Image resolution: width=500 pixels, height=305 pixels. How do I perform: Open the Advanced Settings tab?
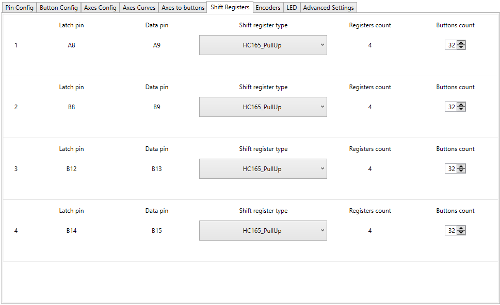point(328,8)
